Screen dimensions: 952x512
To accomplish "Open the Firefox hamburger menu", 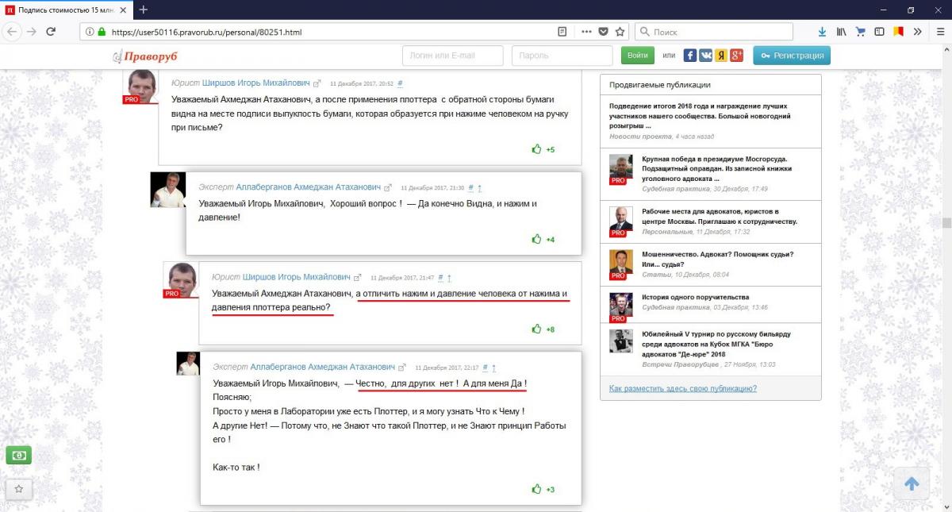I will tap(938, 32).
